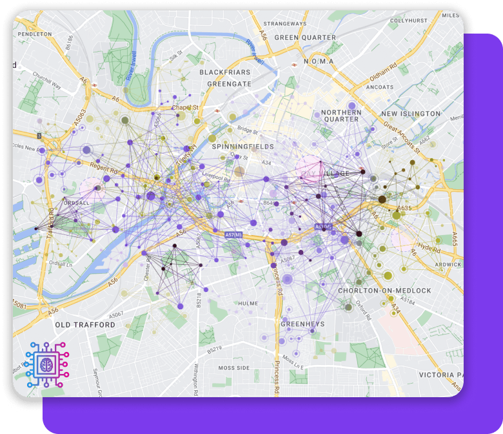This screenshot has height=434, width=503.
Task: Click the Greenheys neighbourhood label
Action: pos(302,324)
